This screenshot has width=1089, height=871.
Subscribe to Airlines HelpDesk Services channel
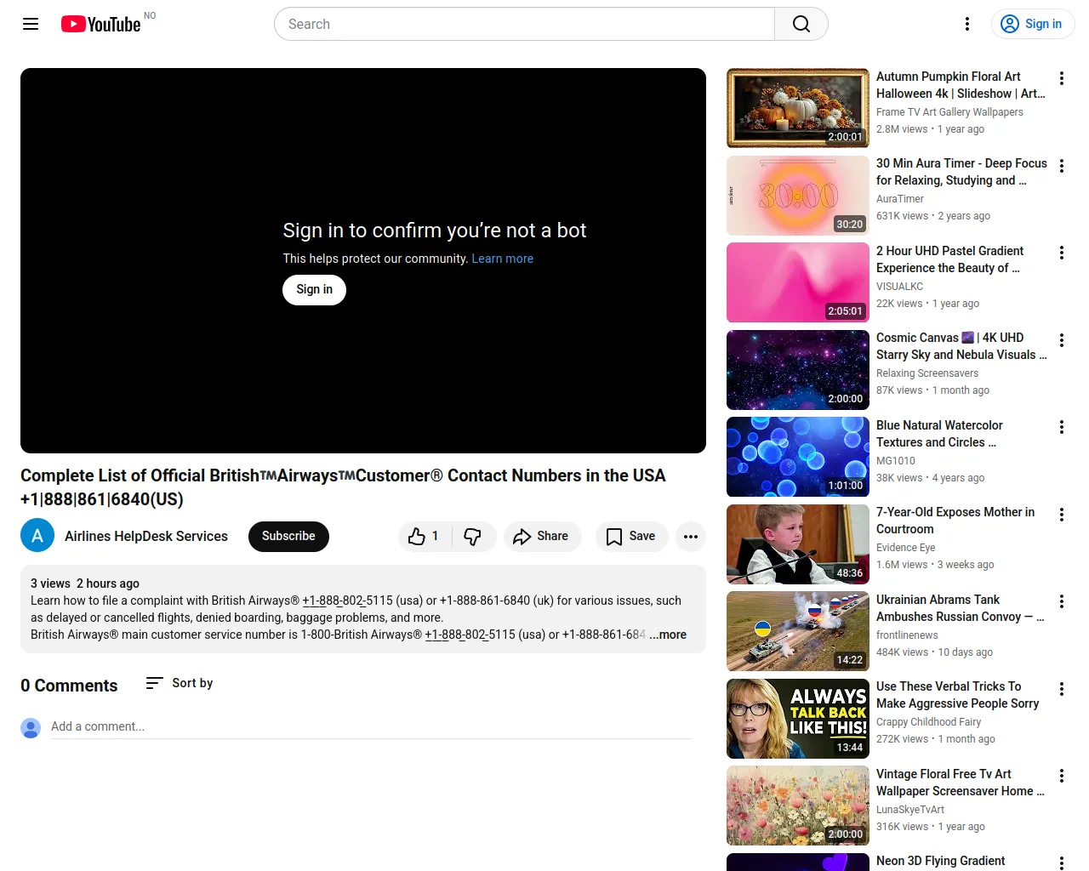[288, 537]
